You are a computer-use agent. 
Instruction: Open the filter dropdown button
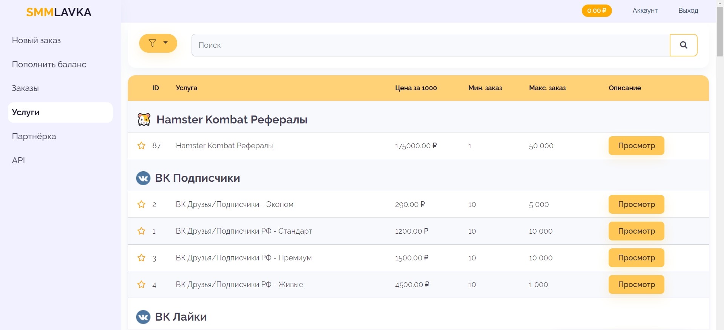158,43
